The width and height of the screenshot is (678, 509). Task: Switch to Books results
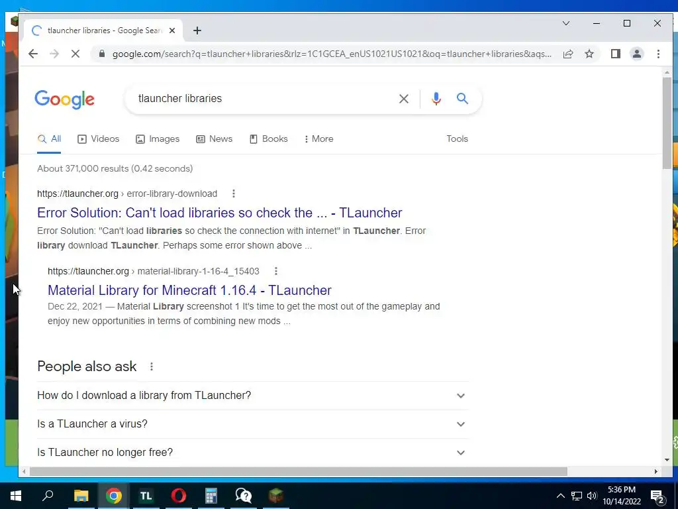(269, 139)
